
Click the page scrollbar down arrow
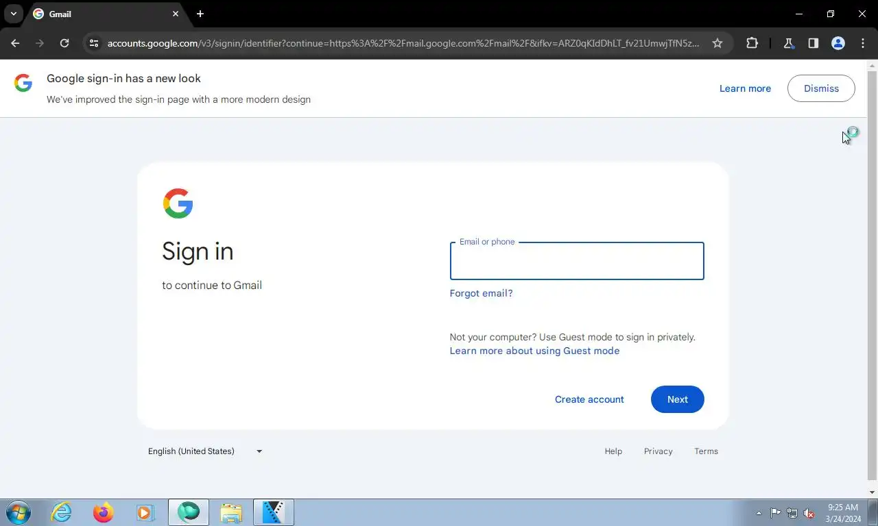click(872, 492)
